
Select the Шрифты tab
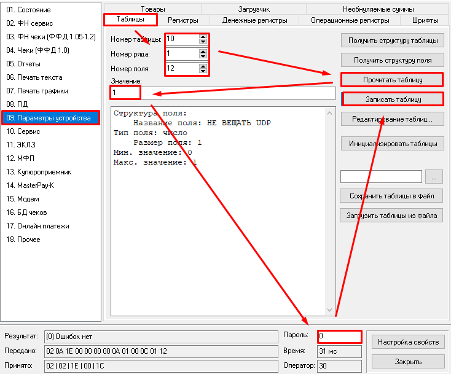tap(425, 20)
